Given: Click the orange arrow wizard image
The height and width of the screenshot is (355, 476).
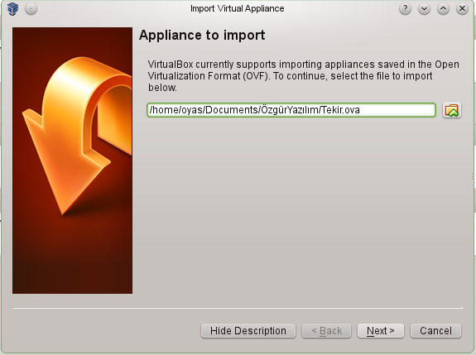Looking at the screenshot, I should coord(72,161).
